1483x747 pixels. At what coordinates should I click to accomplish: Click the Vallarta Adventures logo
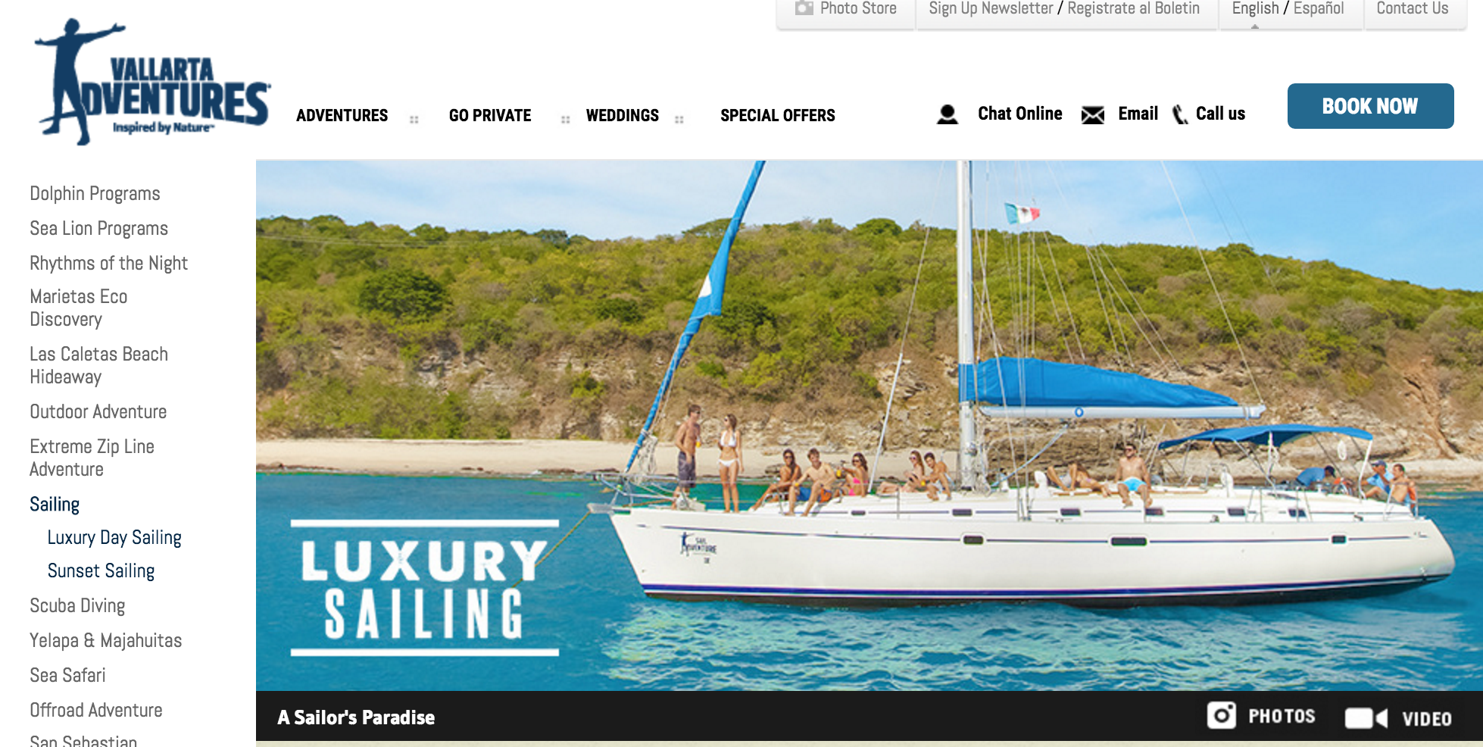[152, 82]
